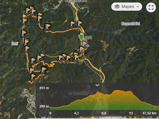Collapse the elevation profile with chevron
Viewport: 159px width, 119px height.
[x=97, y=85]
